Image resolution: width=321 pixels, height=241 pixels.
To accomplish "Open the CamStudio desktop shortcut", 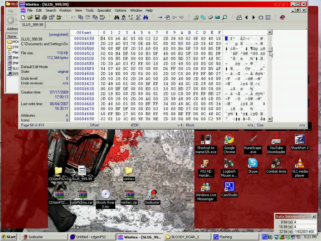I will [229, 189].
